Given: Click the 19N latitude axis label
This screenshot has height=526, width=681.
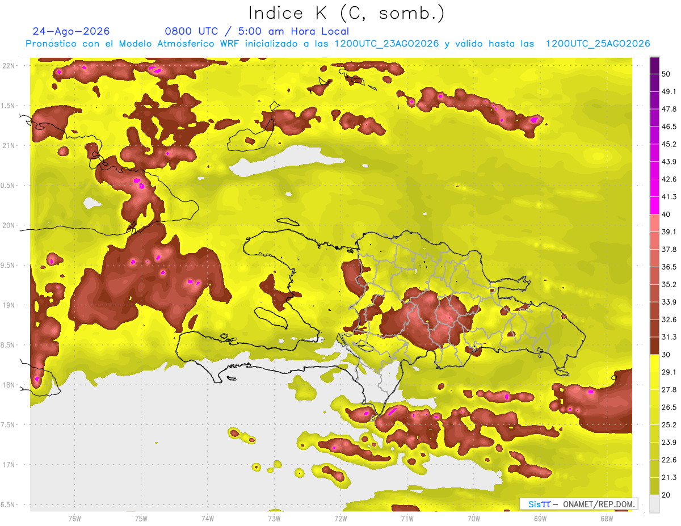Looking at the screenshot, I should [9, 305].
